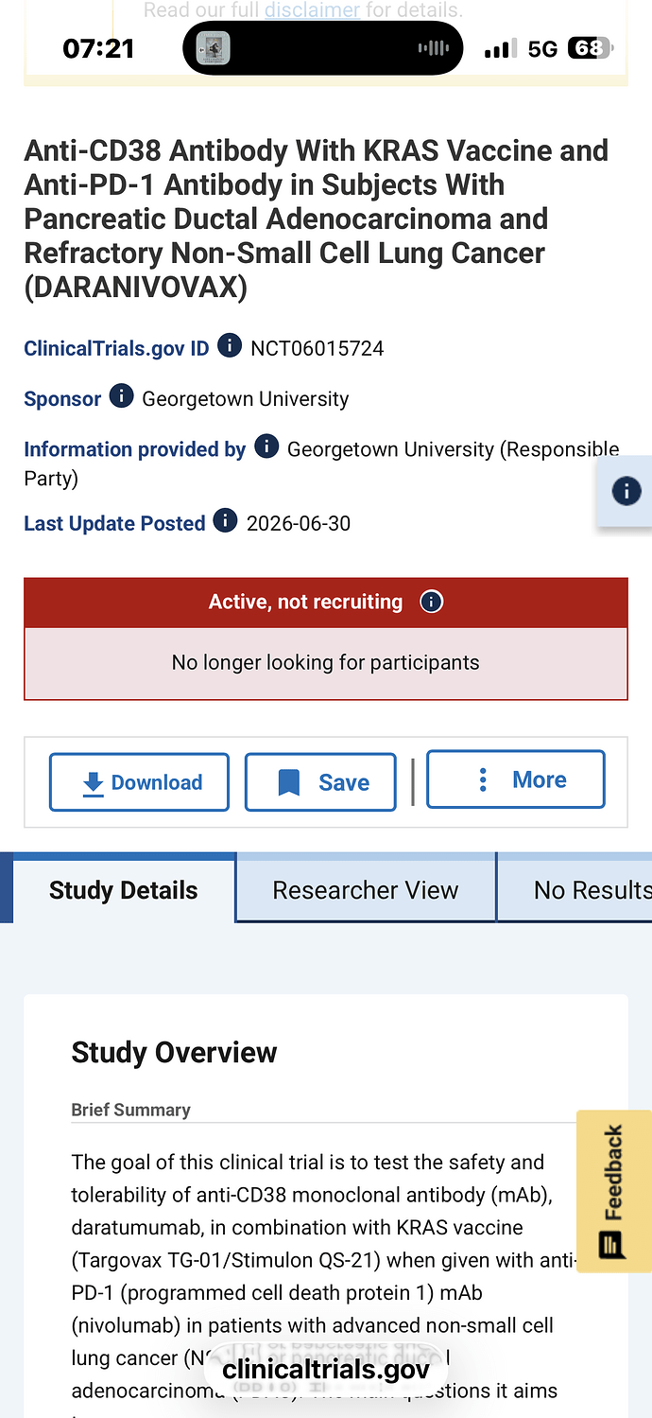Open the More options dropdown
This screenshot has width=652, height=1418.
516,779
